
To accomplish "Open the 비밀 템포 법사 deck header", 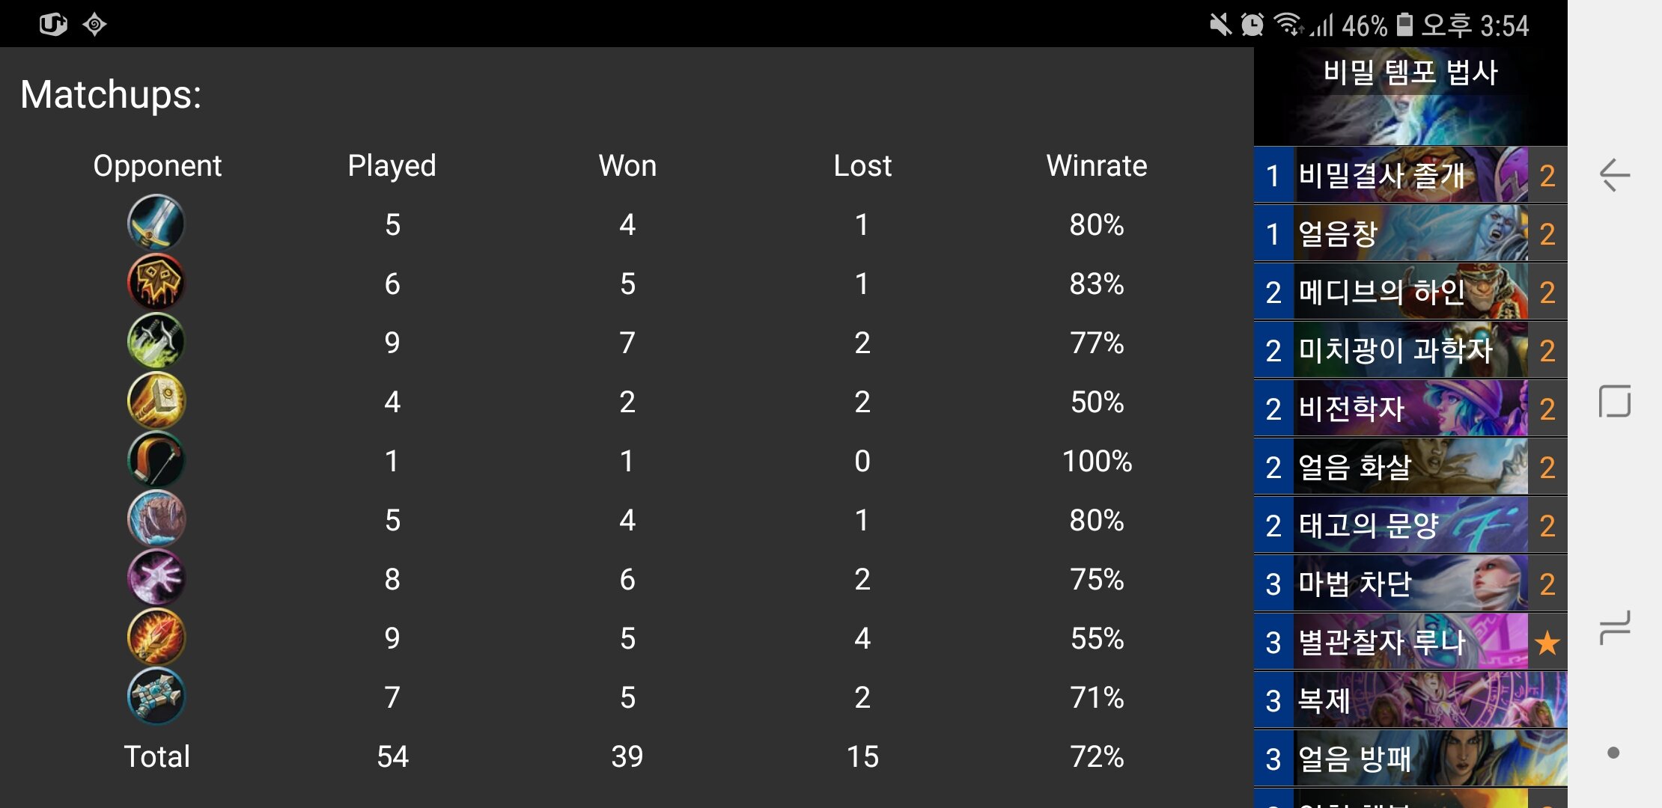I will 1410,97.
